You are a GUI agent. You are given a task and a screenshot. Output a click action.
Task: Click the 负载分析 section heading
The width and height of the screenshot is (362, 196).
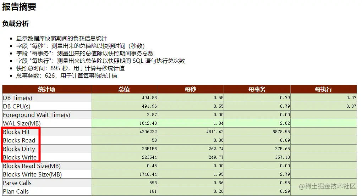click(x=16, y=23)
